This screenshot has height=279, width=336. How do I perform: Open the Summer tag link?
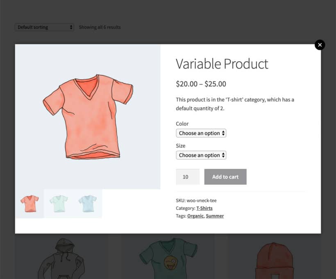[x=215, y=216]
